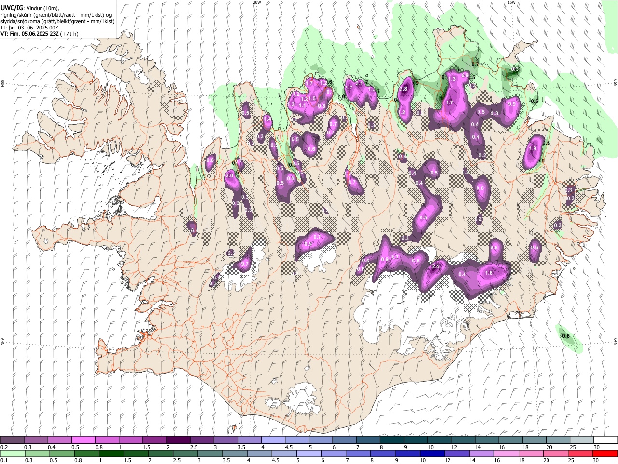618x464 pixels.
Task: Click the '1.9' snowfall value in the east
Action: click(x=533, y=149)
